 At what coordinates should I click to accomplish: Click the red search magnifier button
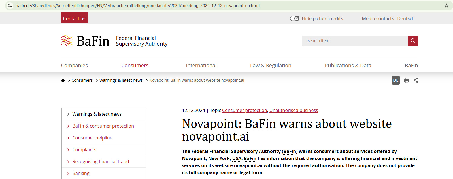[x=413, y=41]
